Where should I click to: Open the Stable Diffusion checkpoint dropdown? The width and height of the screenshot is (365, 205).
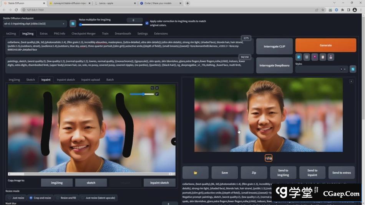[35, 24]
